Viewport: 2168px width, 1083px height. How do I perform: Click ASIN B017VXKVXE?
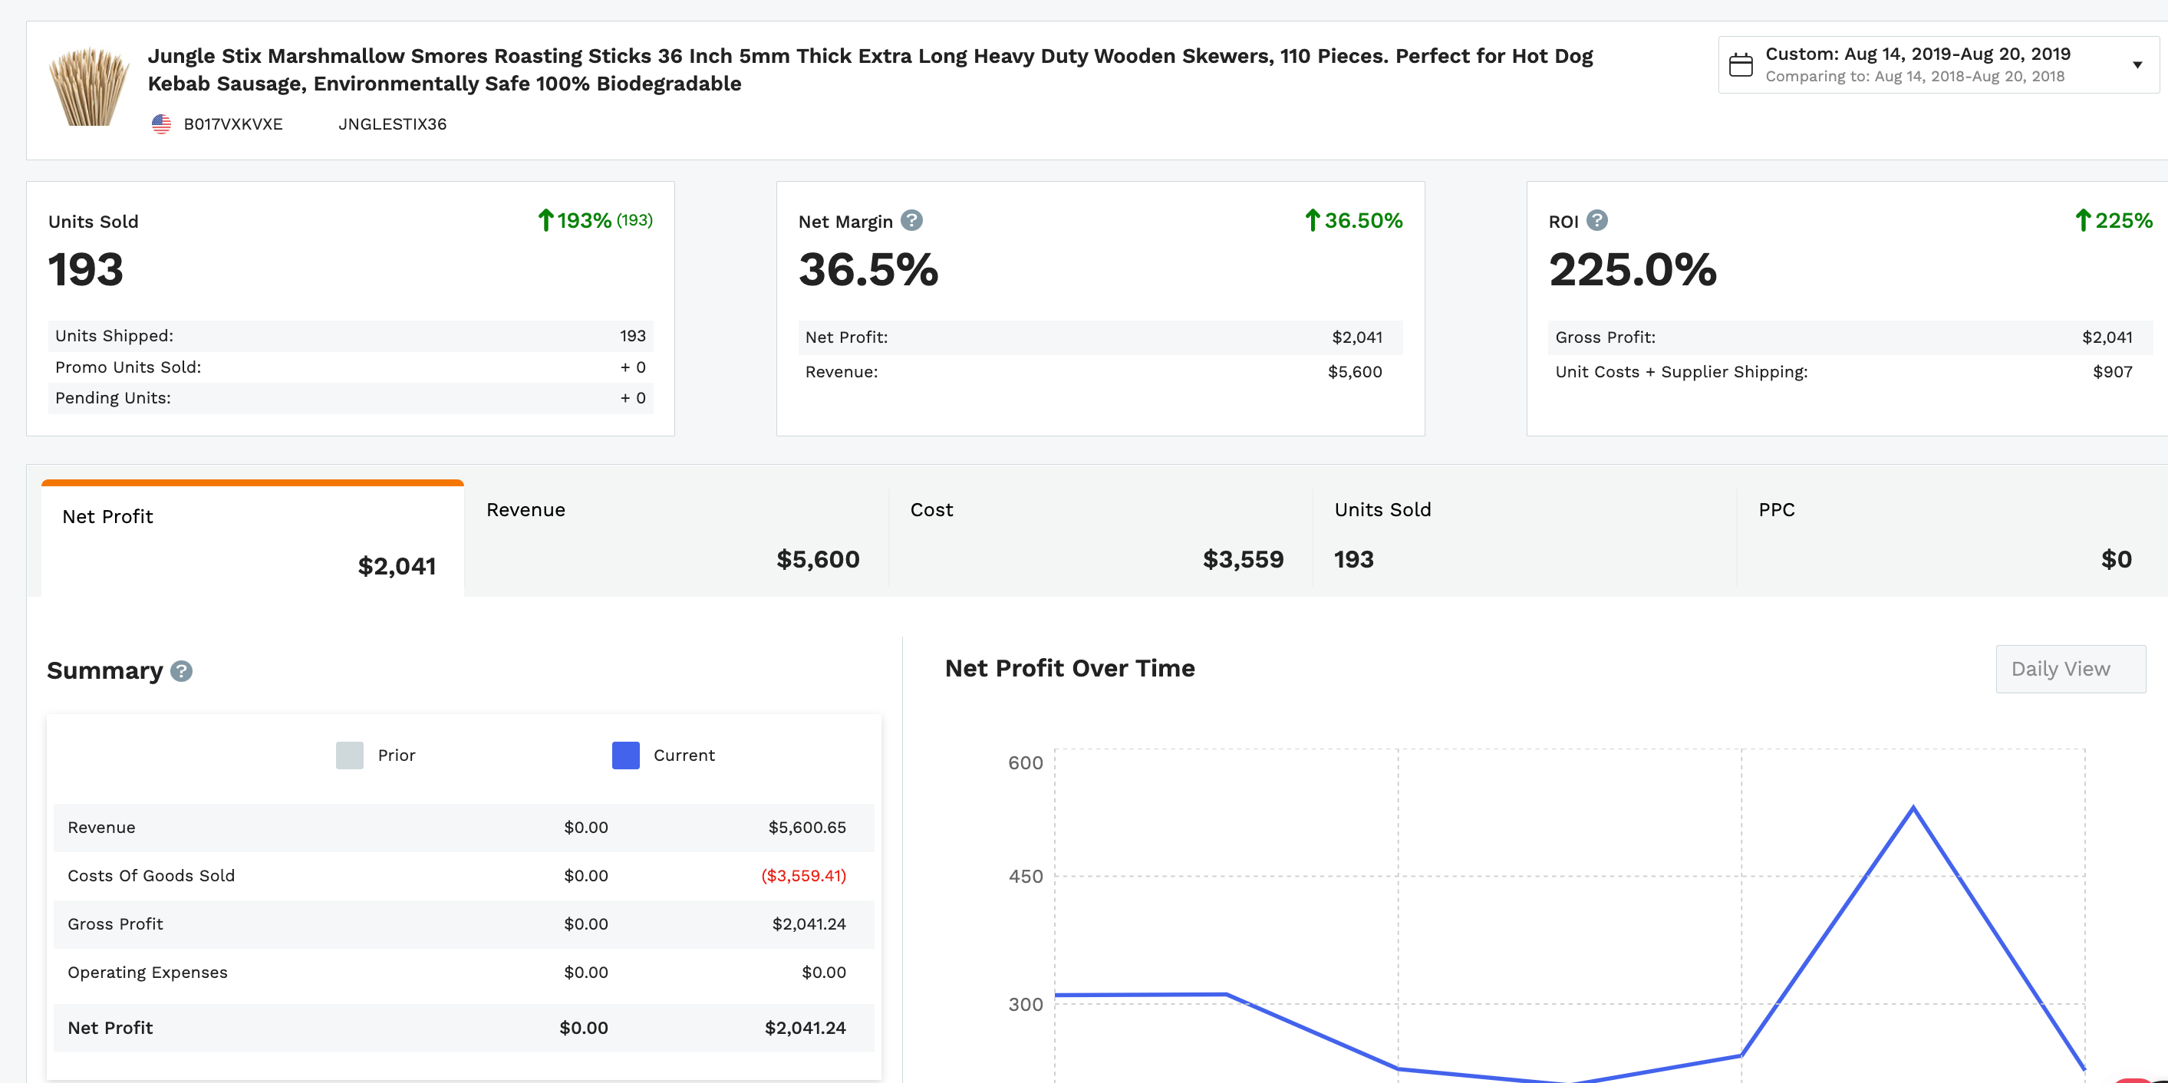pos(233,124)
